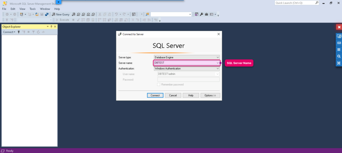The height and width of the screenshot is (153, 342).
Task: Open Object Explorer window position dropdown arrow
Action: pyautogui.click(x=48, y=27)
